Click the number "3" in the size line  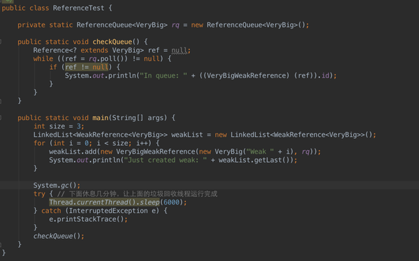point(79,126)
